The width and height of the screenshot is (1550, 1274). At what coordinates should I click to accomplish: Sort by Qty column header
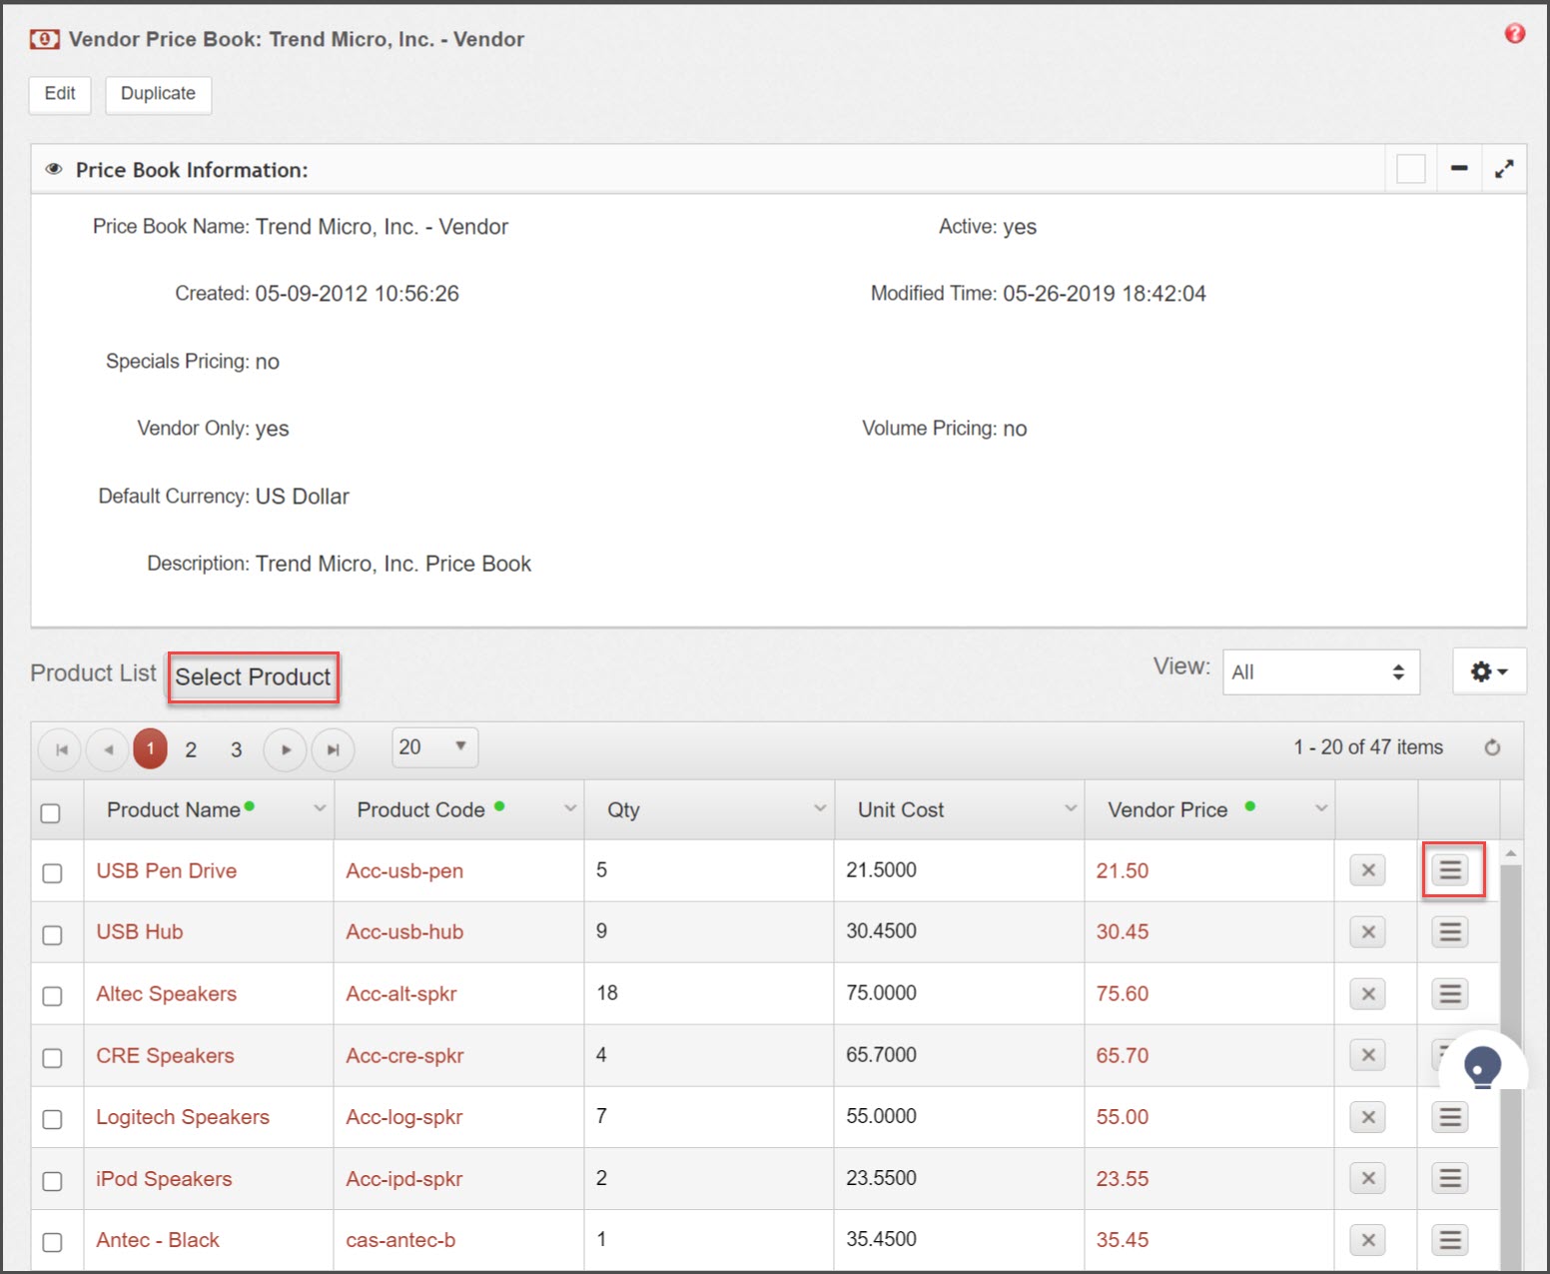pos(623,810)
